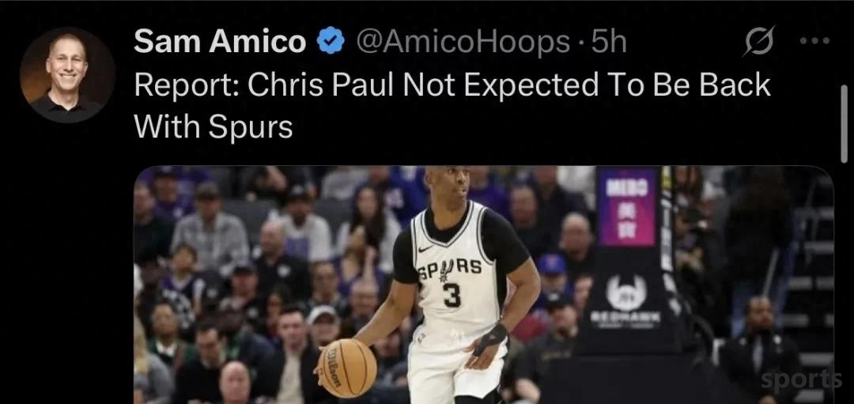Open the Grok slashed-circle icon
The width and height of the screenshot is (854, 404).
point(758,42)
